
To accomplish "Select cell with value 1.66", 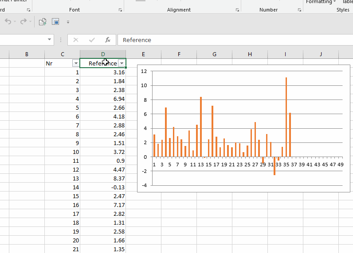I will click(103, 241).
